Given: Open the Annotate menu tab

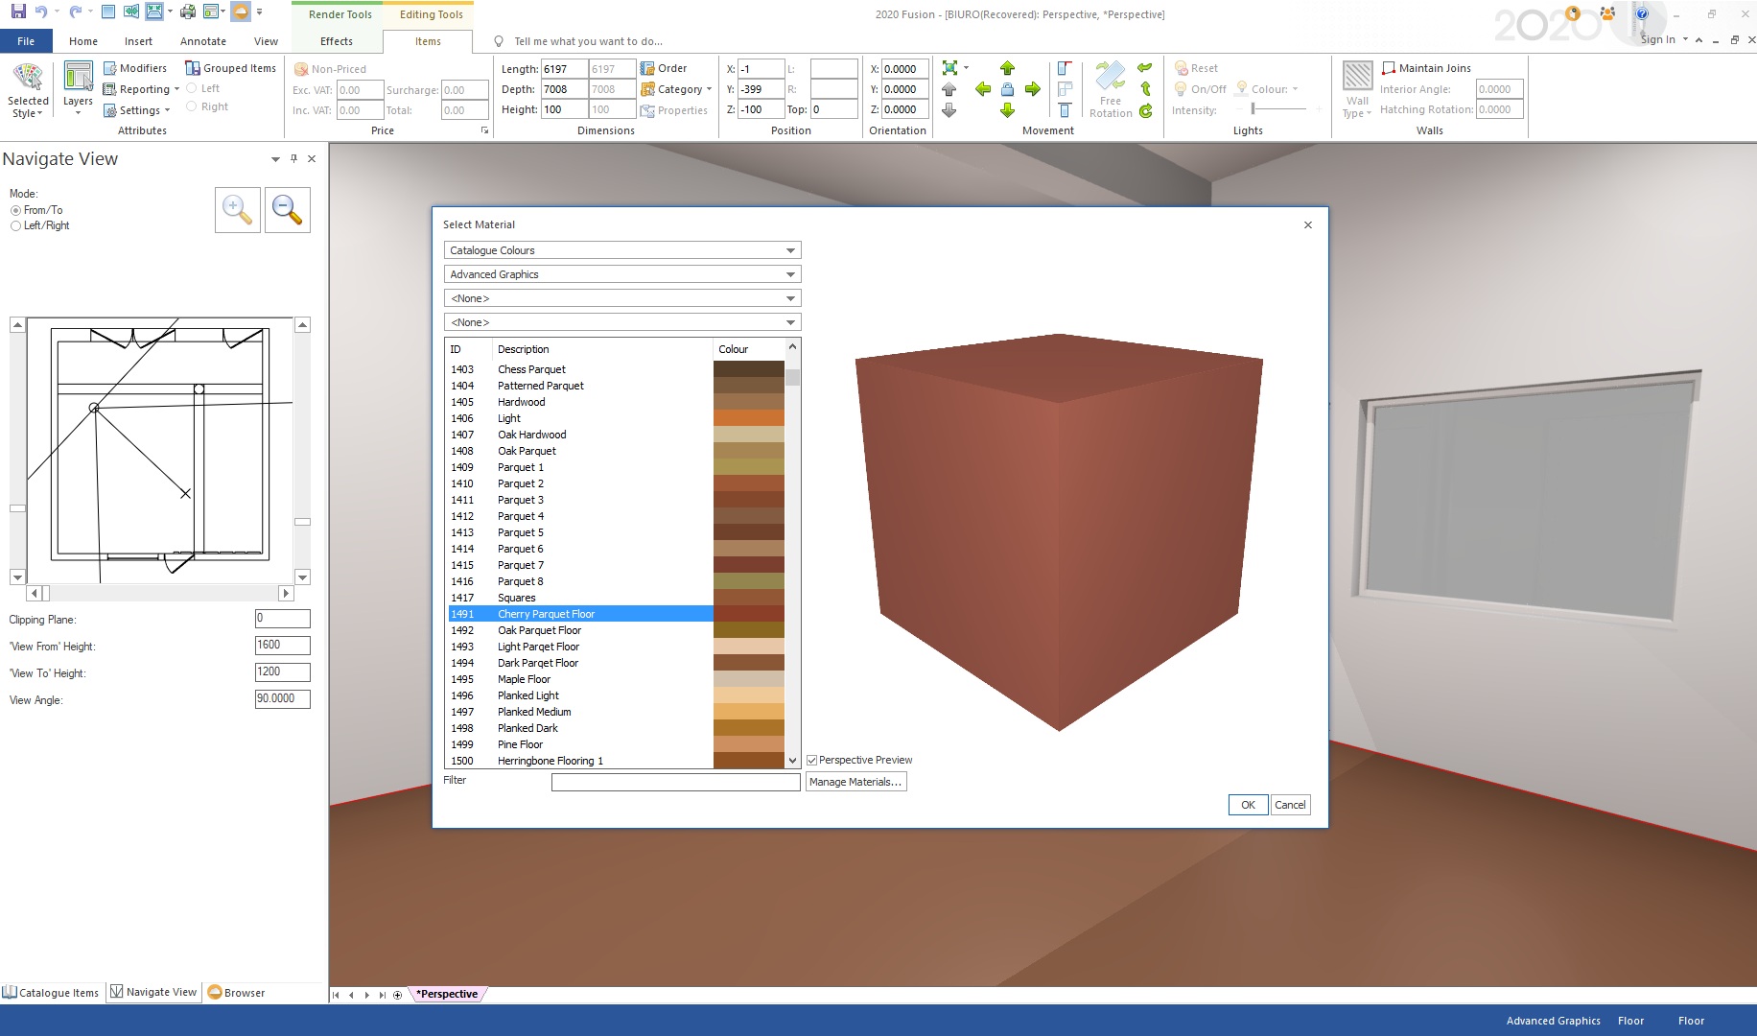Looking at the screenshot, I should [x=203, y=41].
